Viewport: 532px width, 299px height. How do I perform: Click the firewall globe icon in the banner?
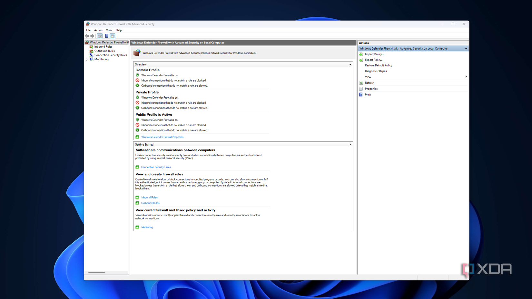coord(137,53)
